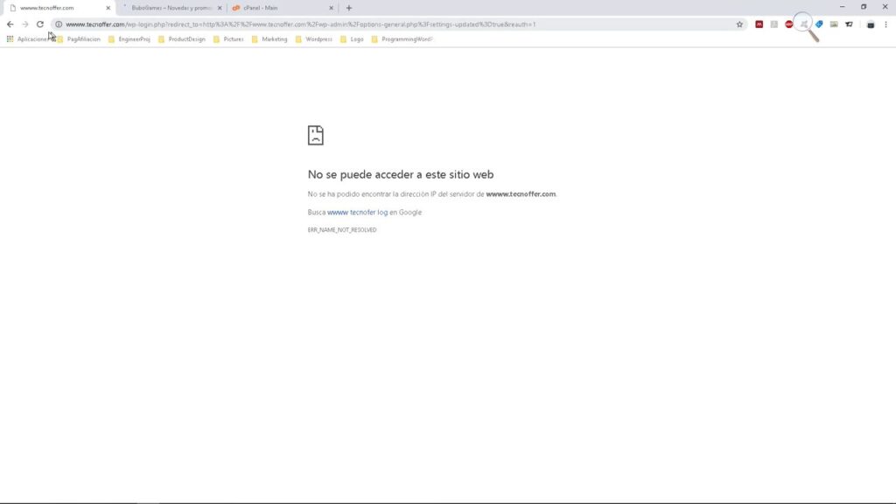The height and width of the screenshot is (504, 896).
Task: Click the address bar URL field
Action: [397, 24]
